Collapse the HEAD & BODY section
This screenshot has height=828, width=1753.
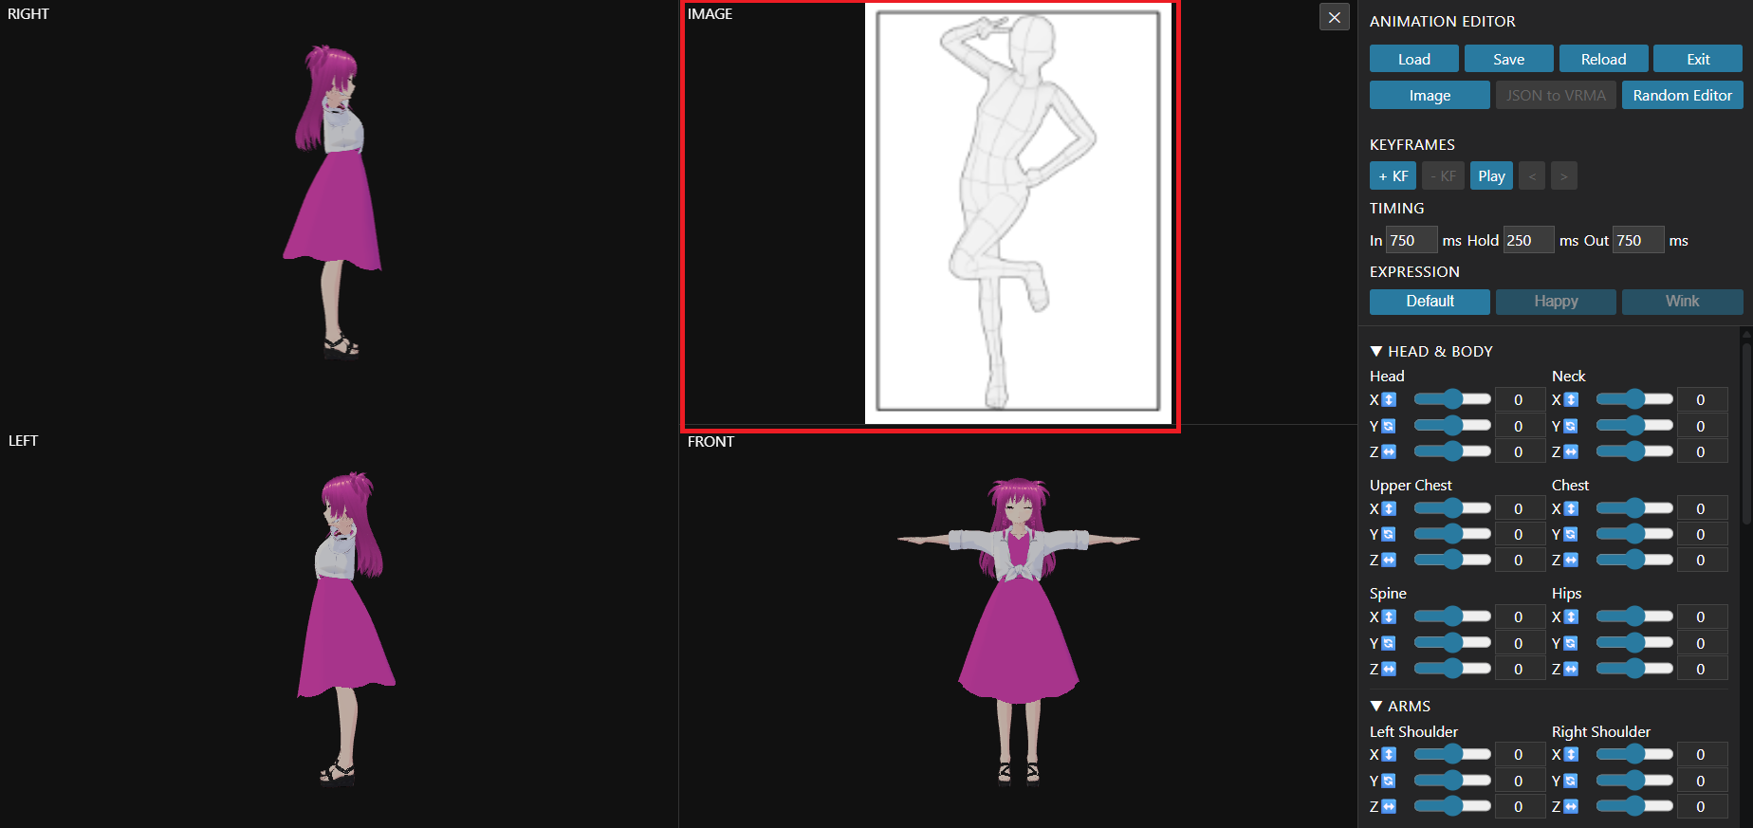click(x=1431, y=351)
